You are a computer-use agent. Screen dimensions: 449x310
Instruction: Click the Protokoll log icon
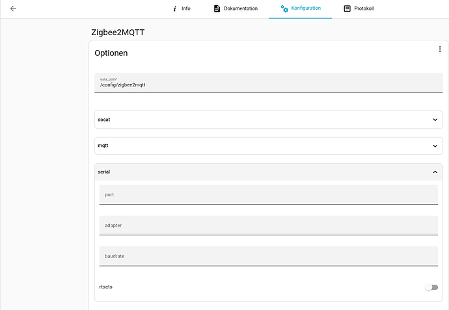pyautogui.click(x=347, y=8)
